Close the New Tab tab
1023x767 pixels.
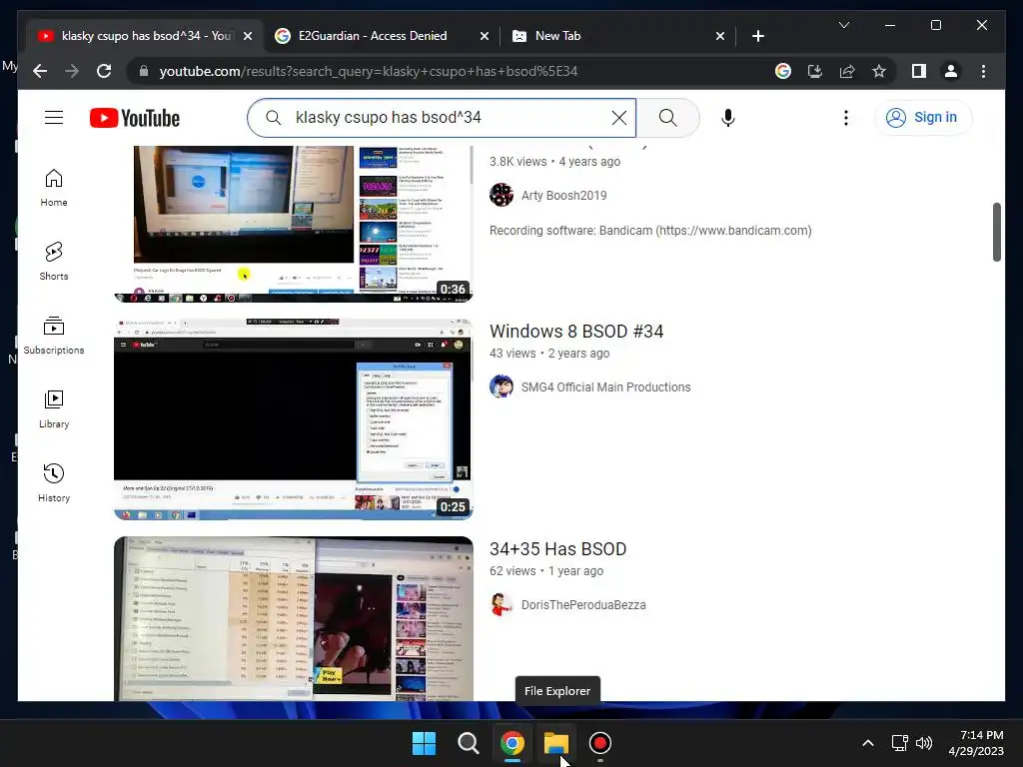[719, 36]
